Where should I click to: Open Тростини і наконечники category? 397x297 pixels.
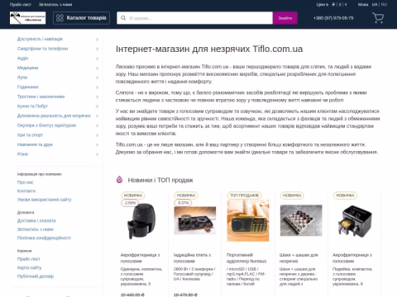[41, 97]
